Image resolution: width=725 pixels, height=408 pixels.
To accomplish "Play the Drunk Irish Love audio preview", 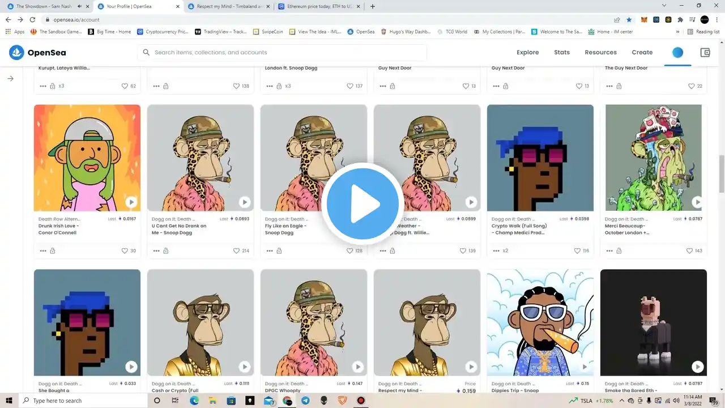I will point(131,202).
